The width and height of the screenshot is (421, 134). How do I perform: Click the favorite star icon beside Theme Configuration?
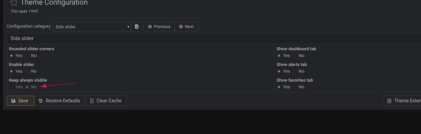[14, 3]
